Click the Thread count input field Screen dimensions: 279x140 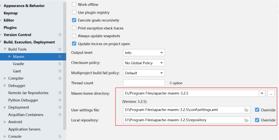144,83
